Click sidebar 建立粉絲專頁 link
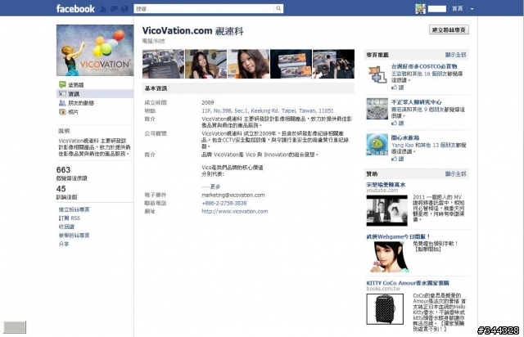The width and height of the screenshot is (524, 337). click(x=75, y=209)
